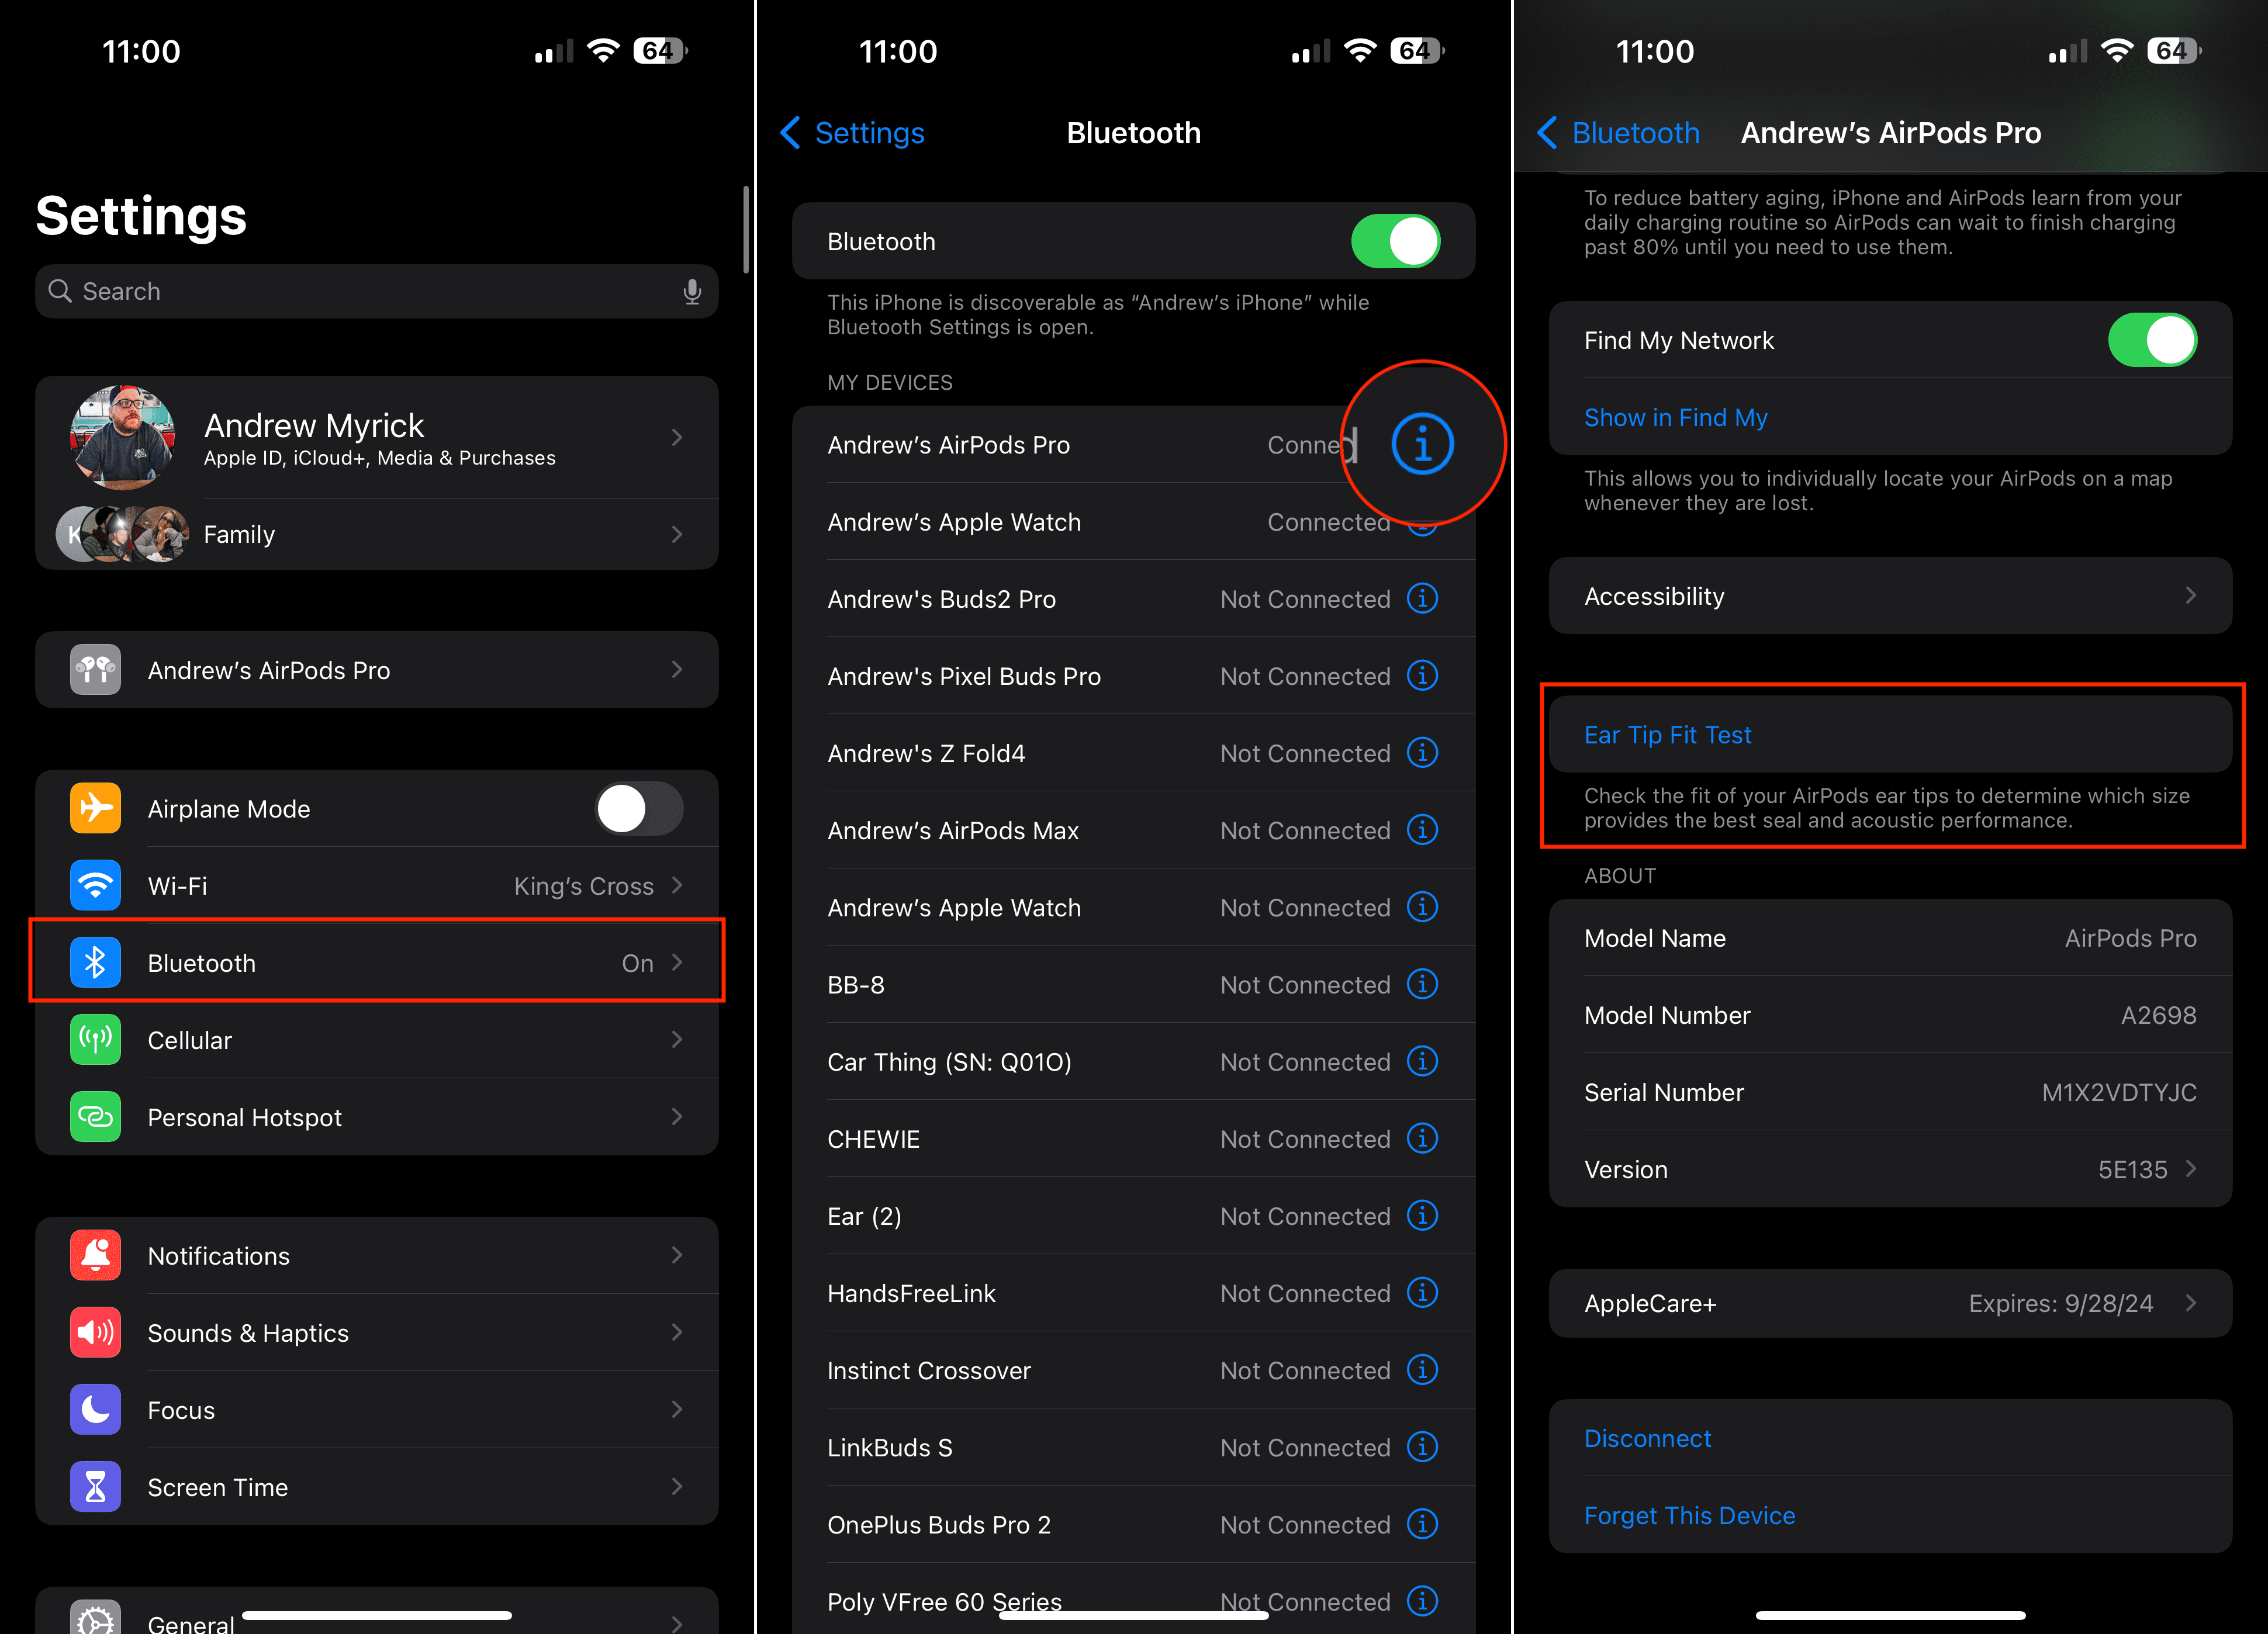
Task: Open info for Andrew's Buds2 Pro
Action: coord(1422,598)
